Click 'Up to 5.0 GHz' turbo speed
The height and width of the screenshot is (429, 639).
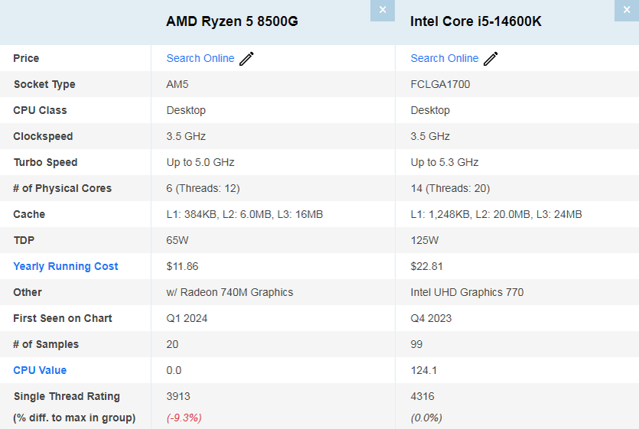(x=200, y=162)
